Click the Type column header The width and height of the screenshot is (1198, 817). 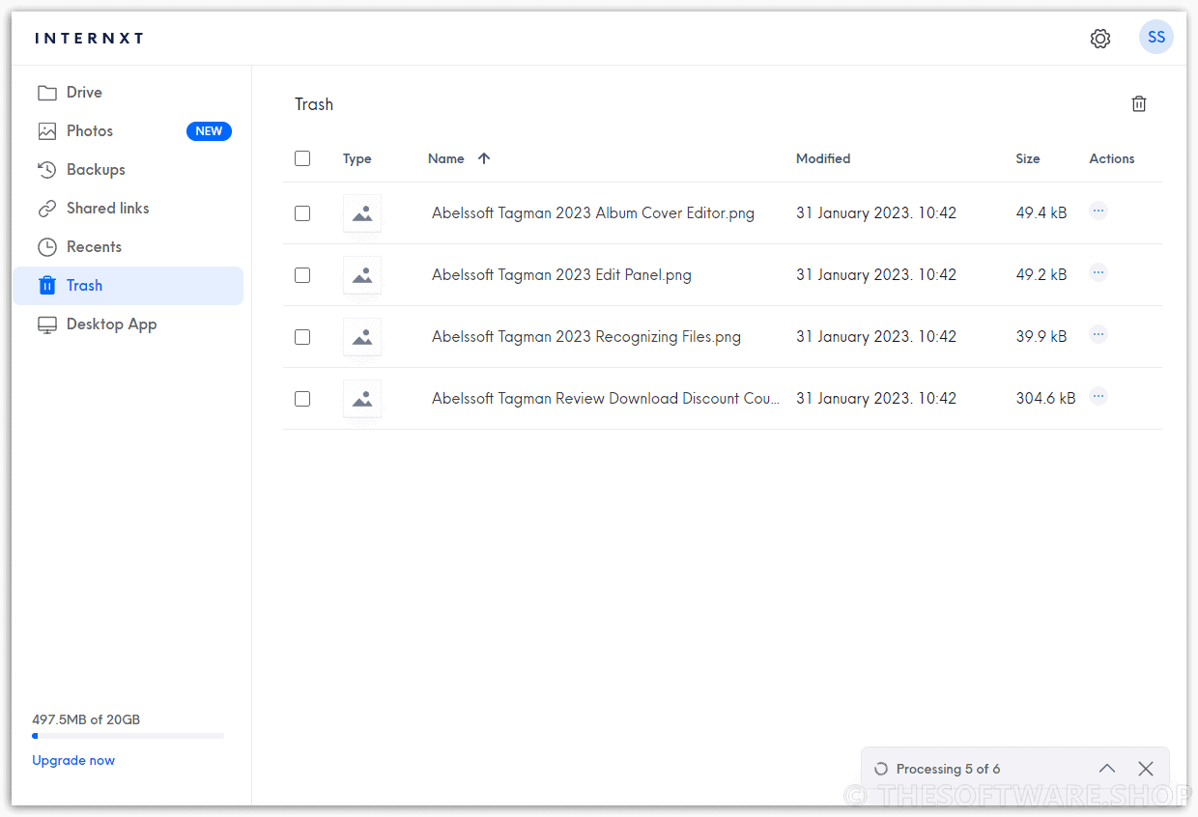357,158
